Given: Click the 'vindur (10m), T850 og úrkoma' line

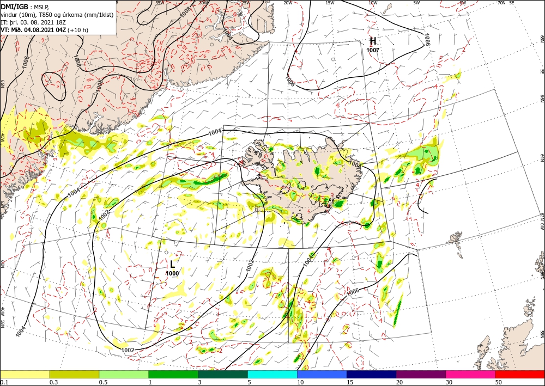Looking at the screenshot, I should coord(57,15).
